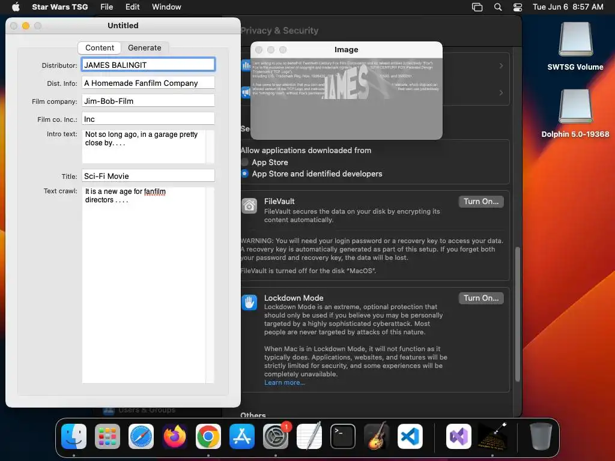Open TextEdit from the dock
Screen dimensions: 615x461
coord(309,436)
